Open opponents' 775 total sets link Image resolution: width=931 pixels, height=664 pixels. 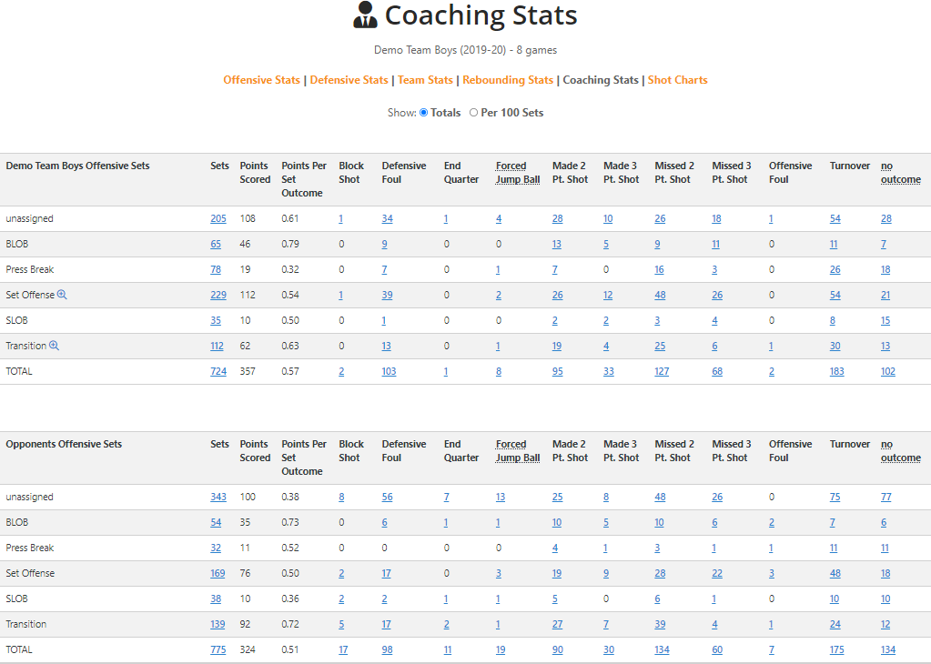[218, 649]
